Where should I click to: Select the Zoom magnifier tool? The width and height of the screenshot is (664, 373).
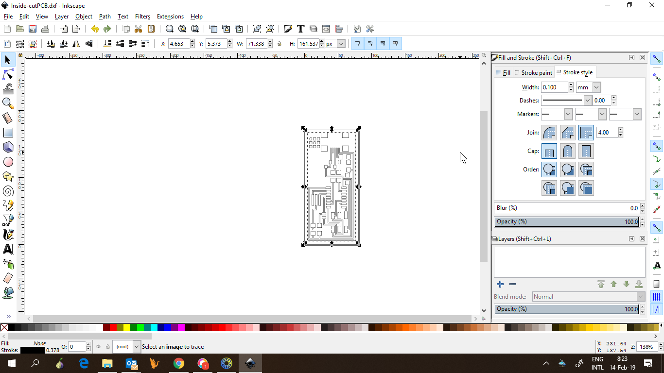point(8,103)
